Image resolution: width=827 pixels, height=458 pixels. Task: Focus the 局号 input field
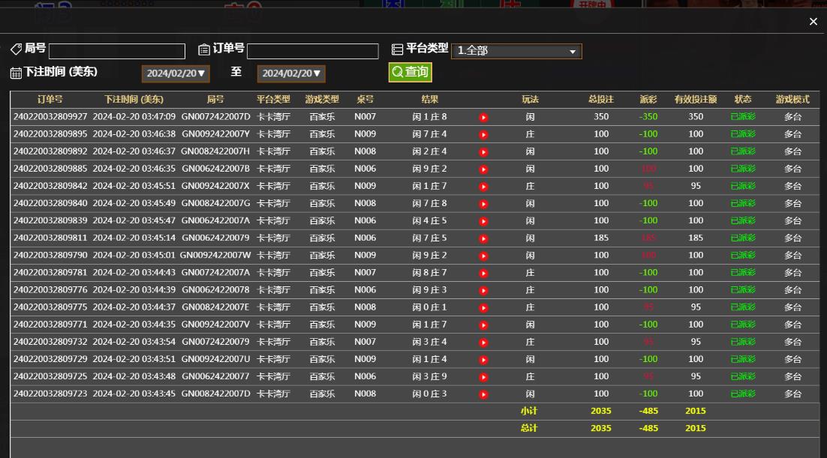point(117,51)
